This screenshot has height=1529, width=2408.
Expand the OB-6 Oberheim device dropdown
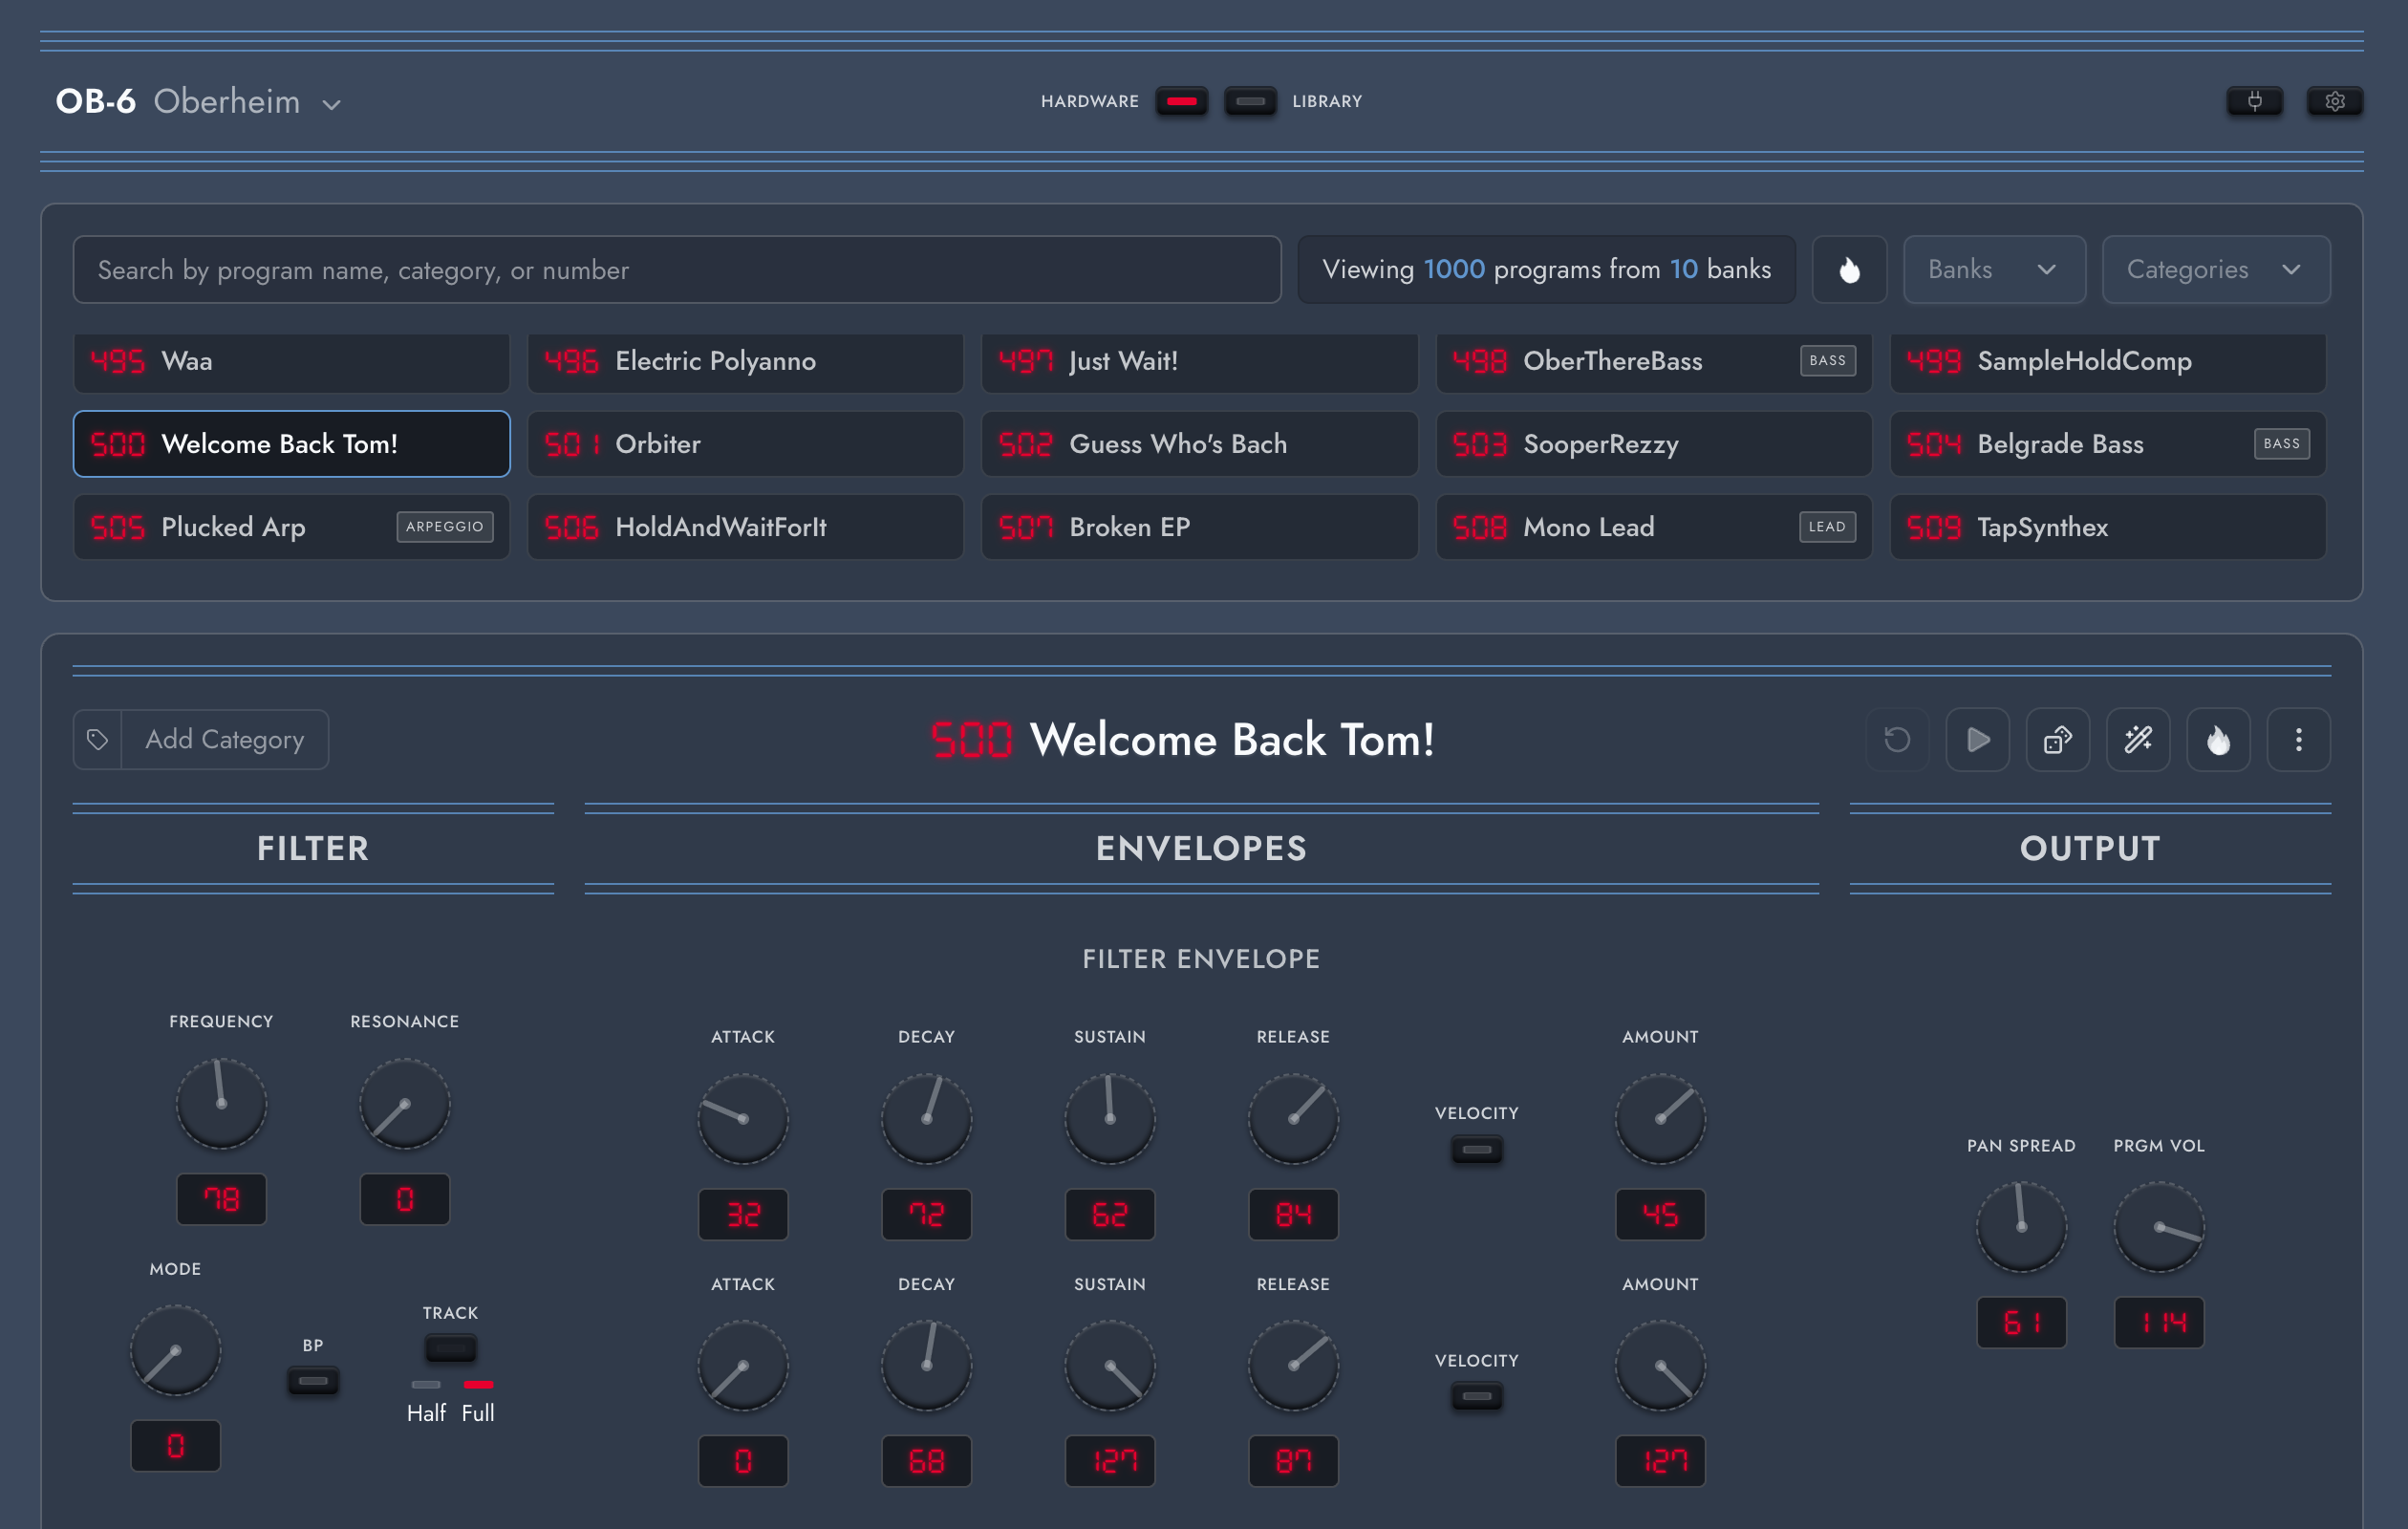[x=198, y=102]
